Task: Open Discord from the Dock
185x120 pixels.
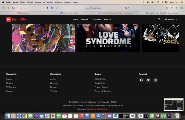Action: [110, 116]
